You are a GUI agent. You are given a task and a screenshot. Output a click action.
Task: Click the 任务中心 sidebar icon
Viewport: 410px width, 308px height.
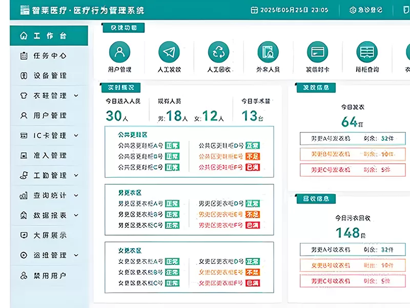click(x=24, y=56)
